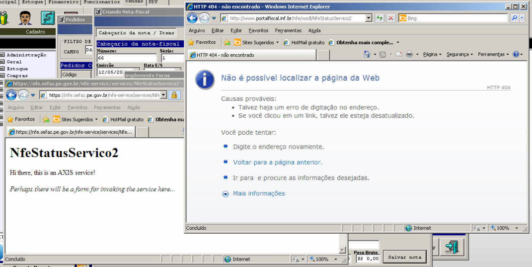This screenshot has width=532, height=267.
Task: Open Arquivo menu in HTTP 404 window
Action: pyautogui.click(x=197, y=30)
